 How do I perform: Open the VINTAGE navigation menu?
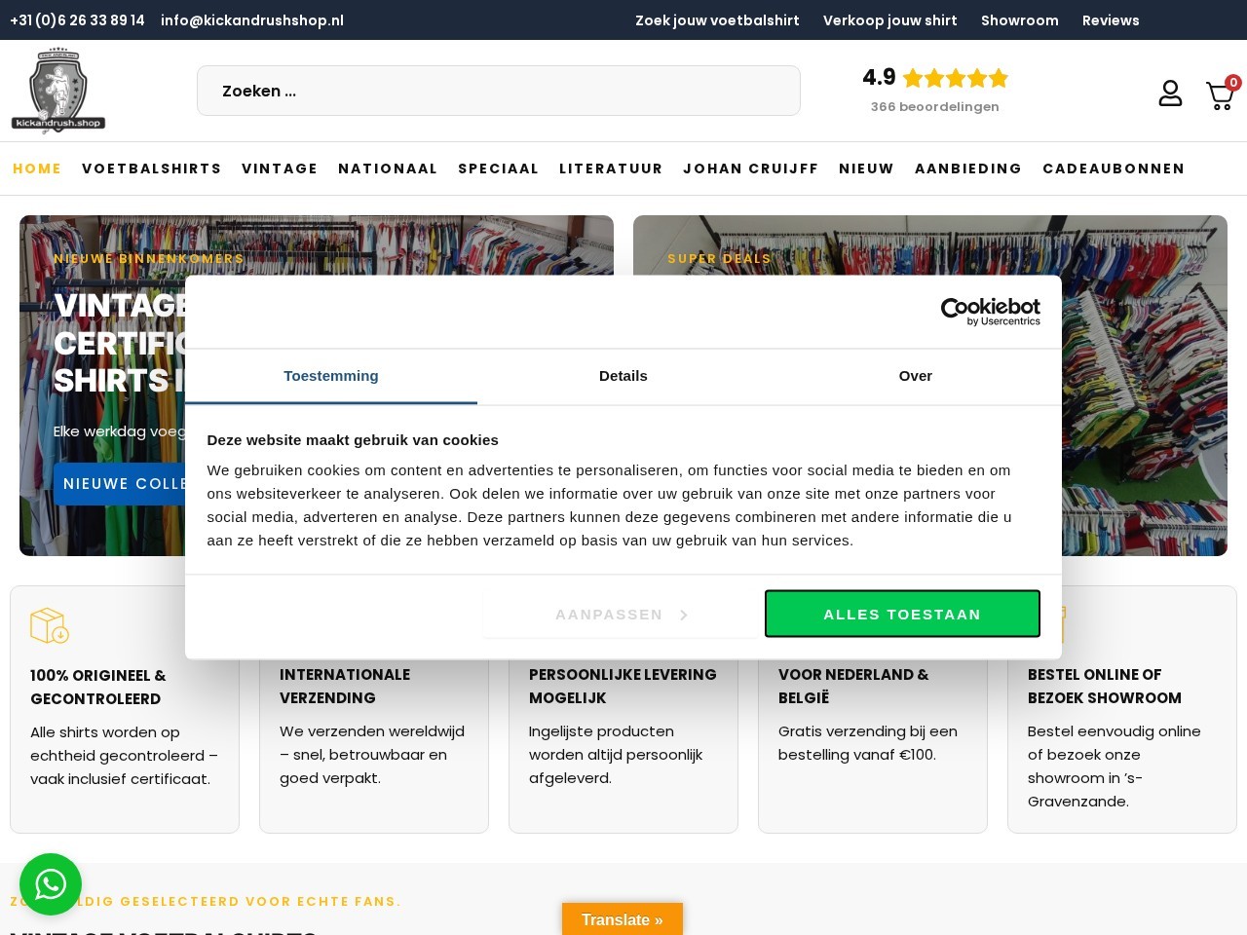click(280, 168)
